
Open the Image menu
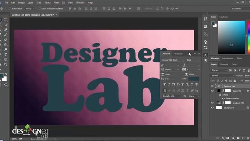pos(21,3)
